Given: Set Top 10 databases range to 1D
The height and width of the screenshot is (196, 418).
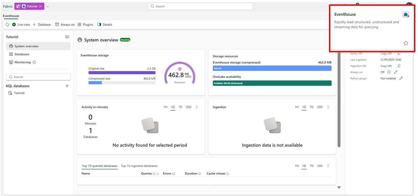Looking at the screenshot, I should [304, 166].
